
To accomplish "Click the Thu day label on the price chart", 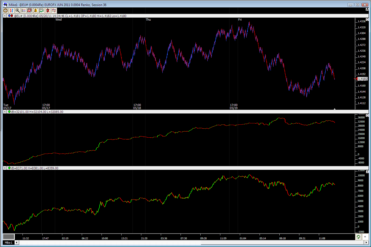I will [x=148, y=20].
